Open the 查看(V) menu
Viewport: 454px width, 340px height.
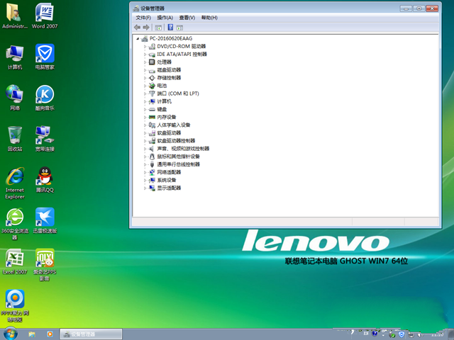point(187,17)
